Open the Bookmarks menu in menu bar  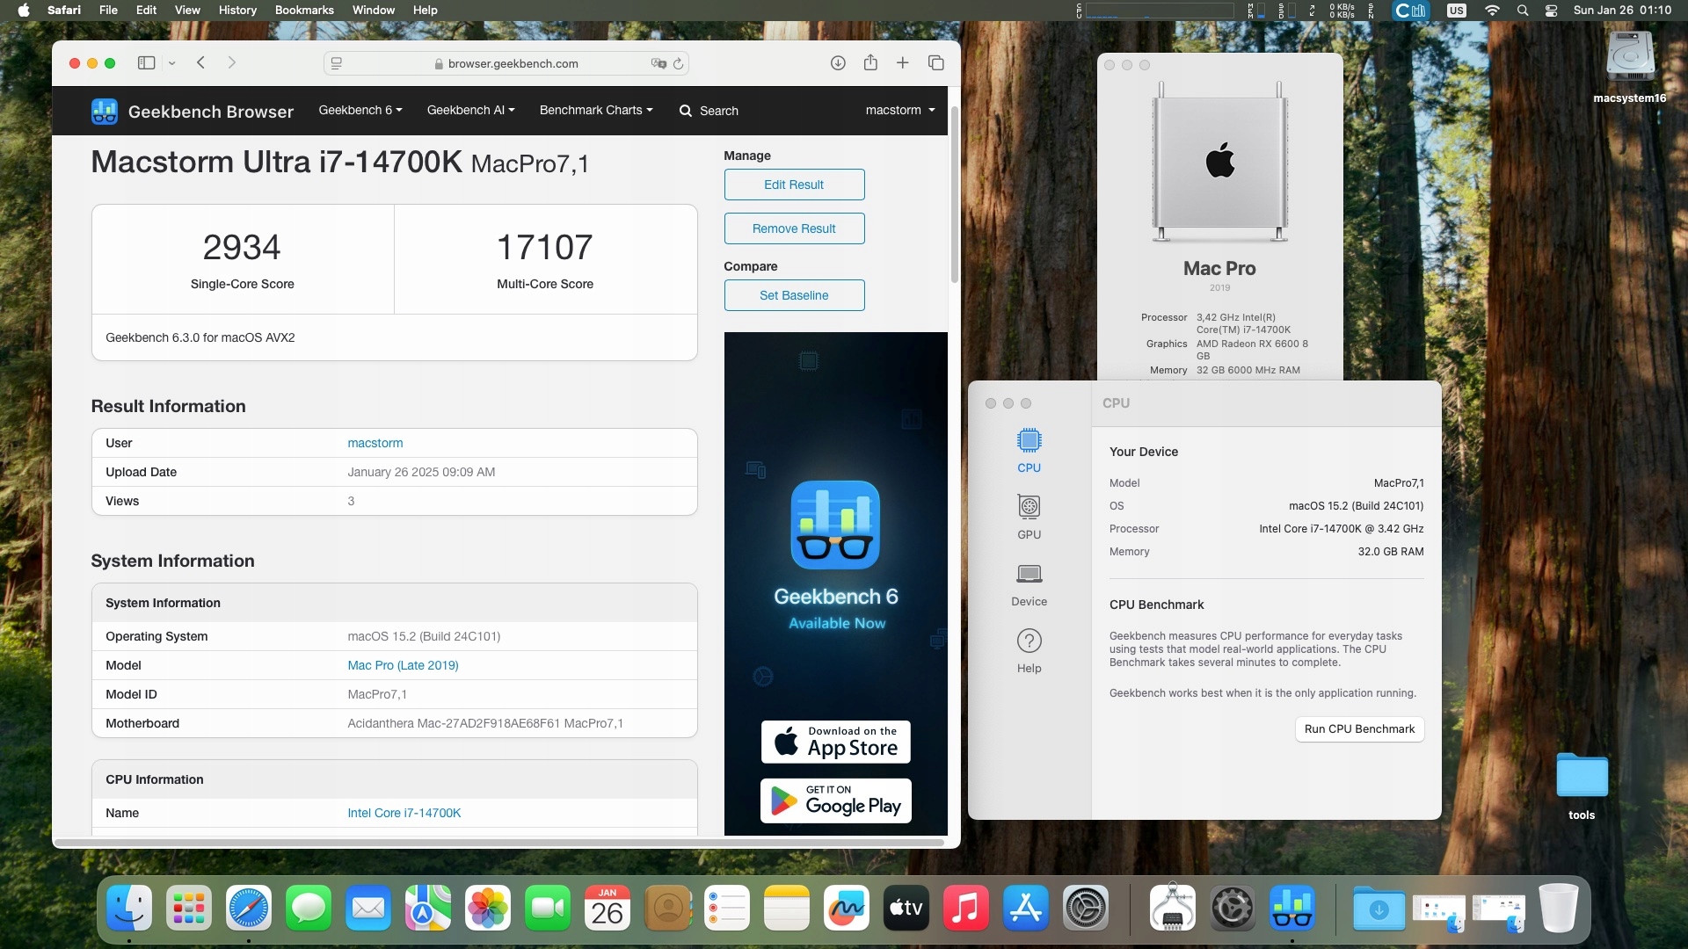304,10
